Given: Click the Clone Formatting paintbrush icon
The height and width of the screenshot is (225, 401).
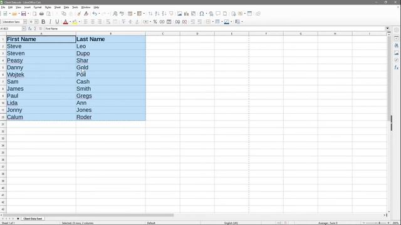Looking at the screenshot, I should (79, 14).
